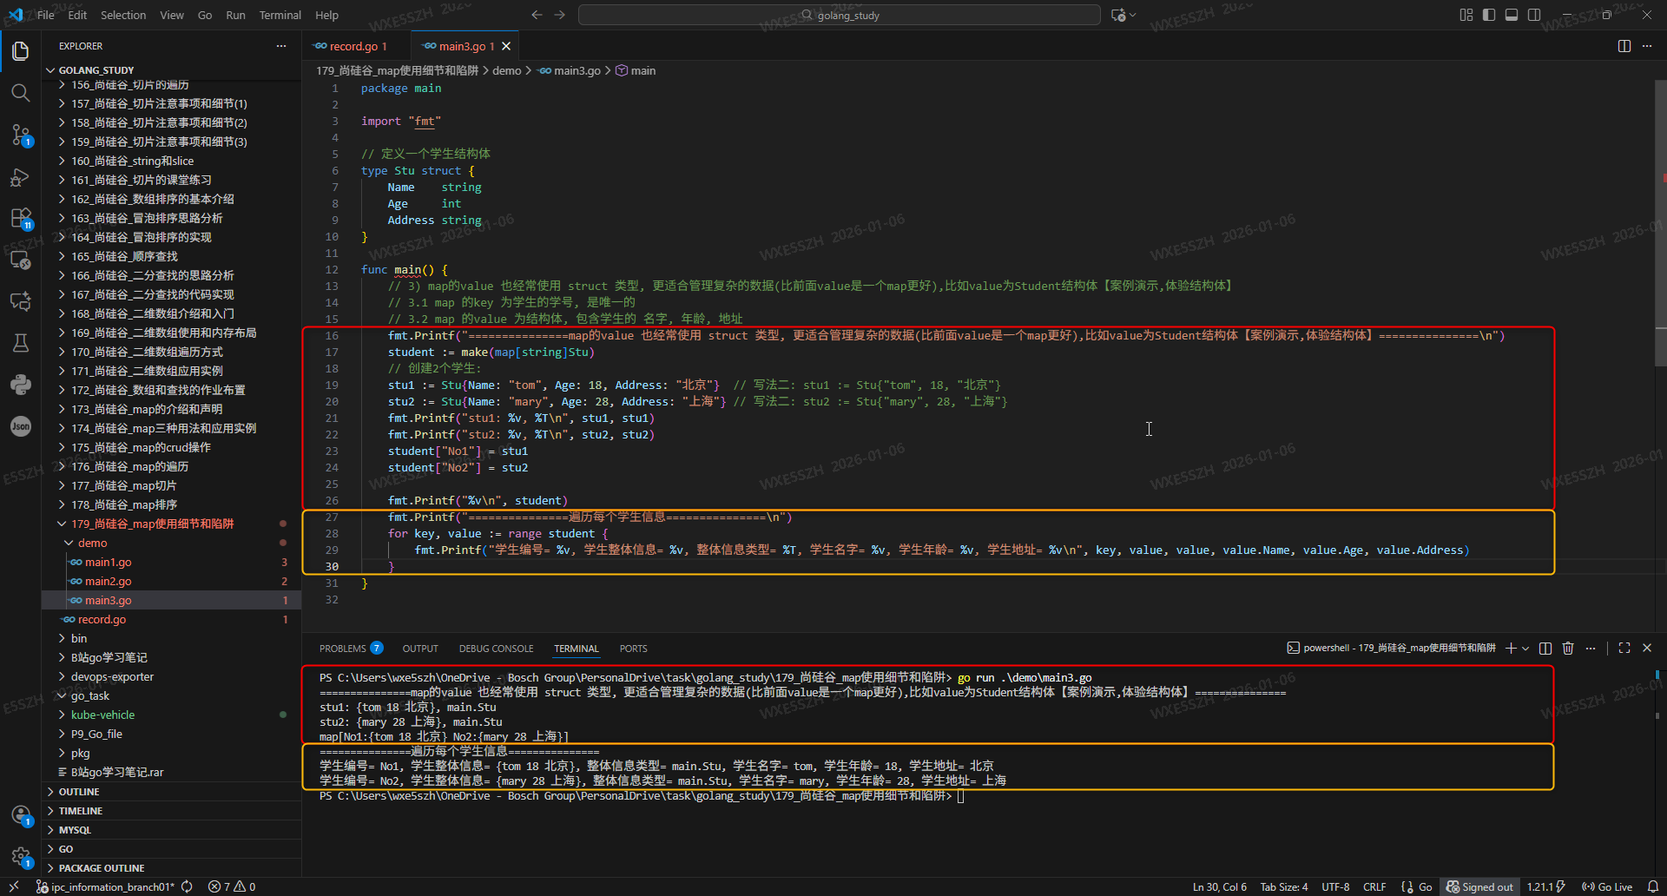The width and height of the screenshot is (1667, 896).
Task: Open the Run and Debug view
Action: [x=21, y=177]
